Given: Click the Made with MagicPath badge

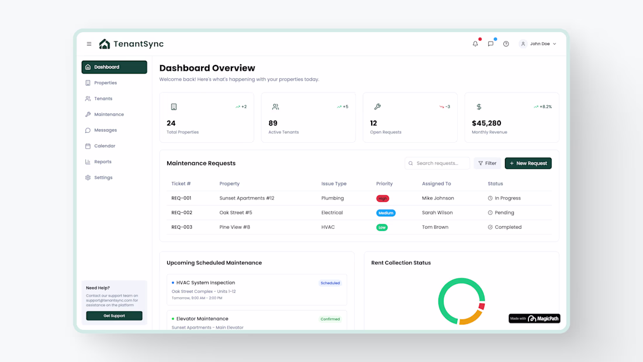Looking at the screenshot, I should [x=534, y=319].
